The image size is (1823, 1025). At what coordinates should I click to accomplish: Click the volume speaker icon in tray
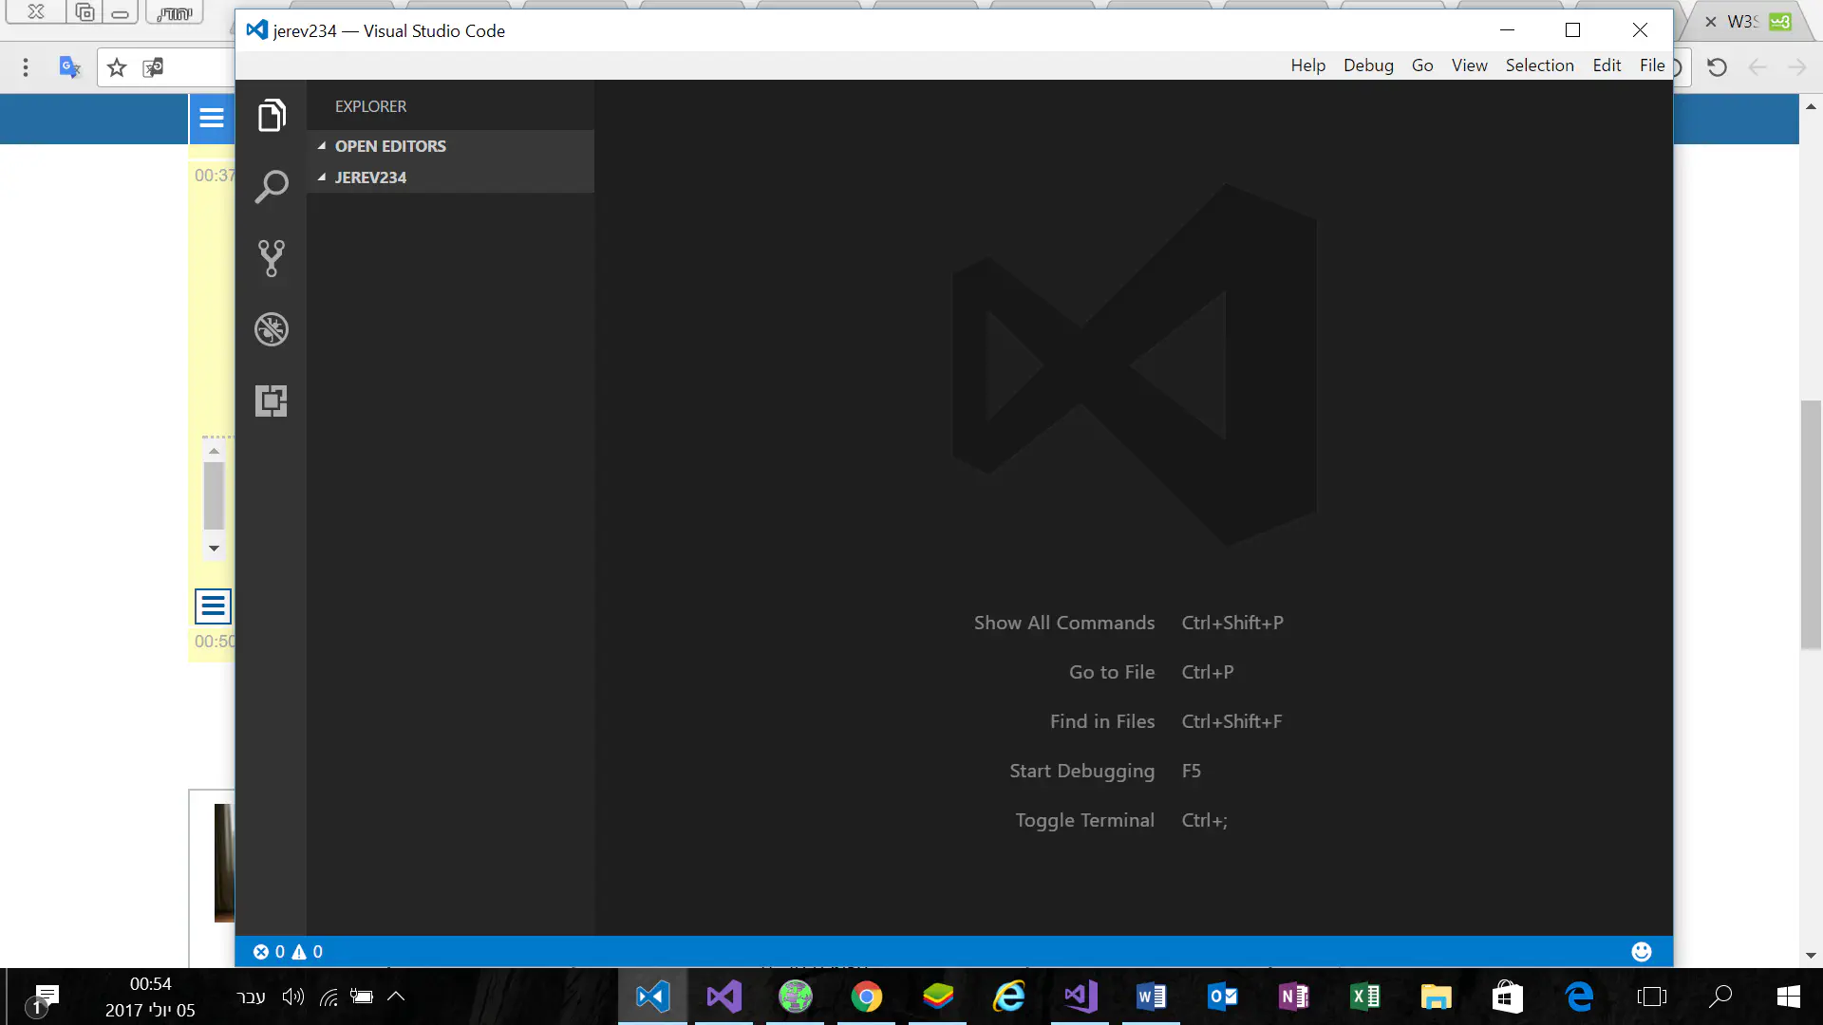(x=293, y=996)
